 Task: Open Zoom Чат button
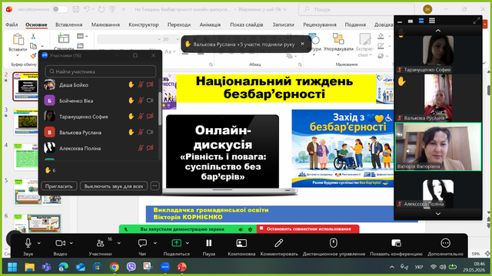click(x=142, y=247)
